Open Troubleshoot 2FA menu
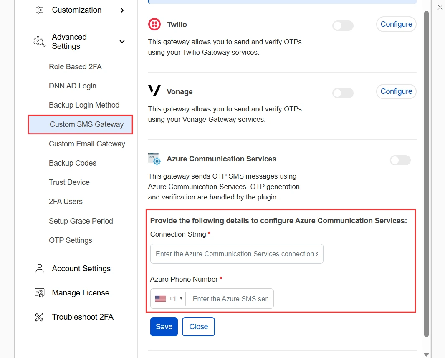Image resolution: width=445 pixels, height=358 pixels. point(83,317)
